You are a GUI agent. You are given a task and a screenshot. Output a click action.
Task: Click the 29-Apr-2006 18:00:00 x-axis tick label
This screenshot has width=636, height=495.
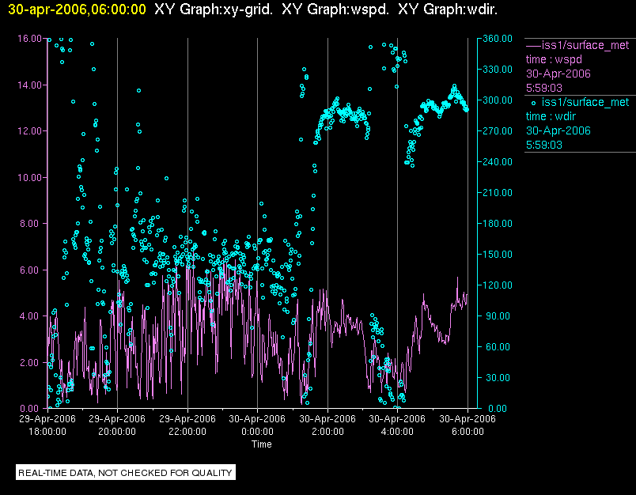[47, 425]
